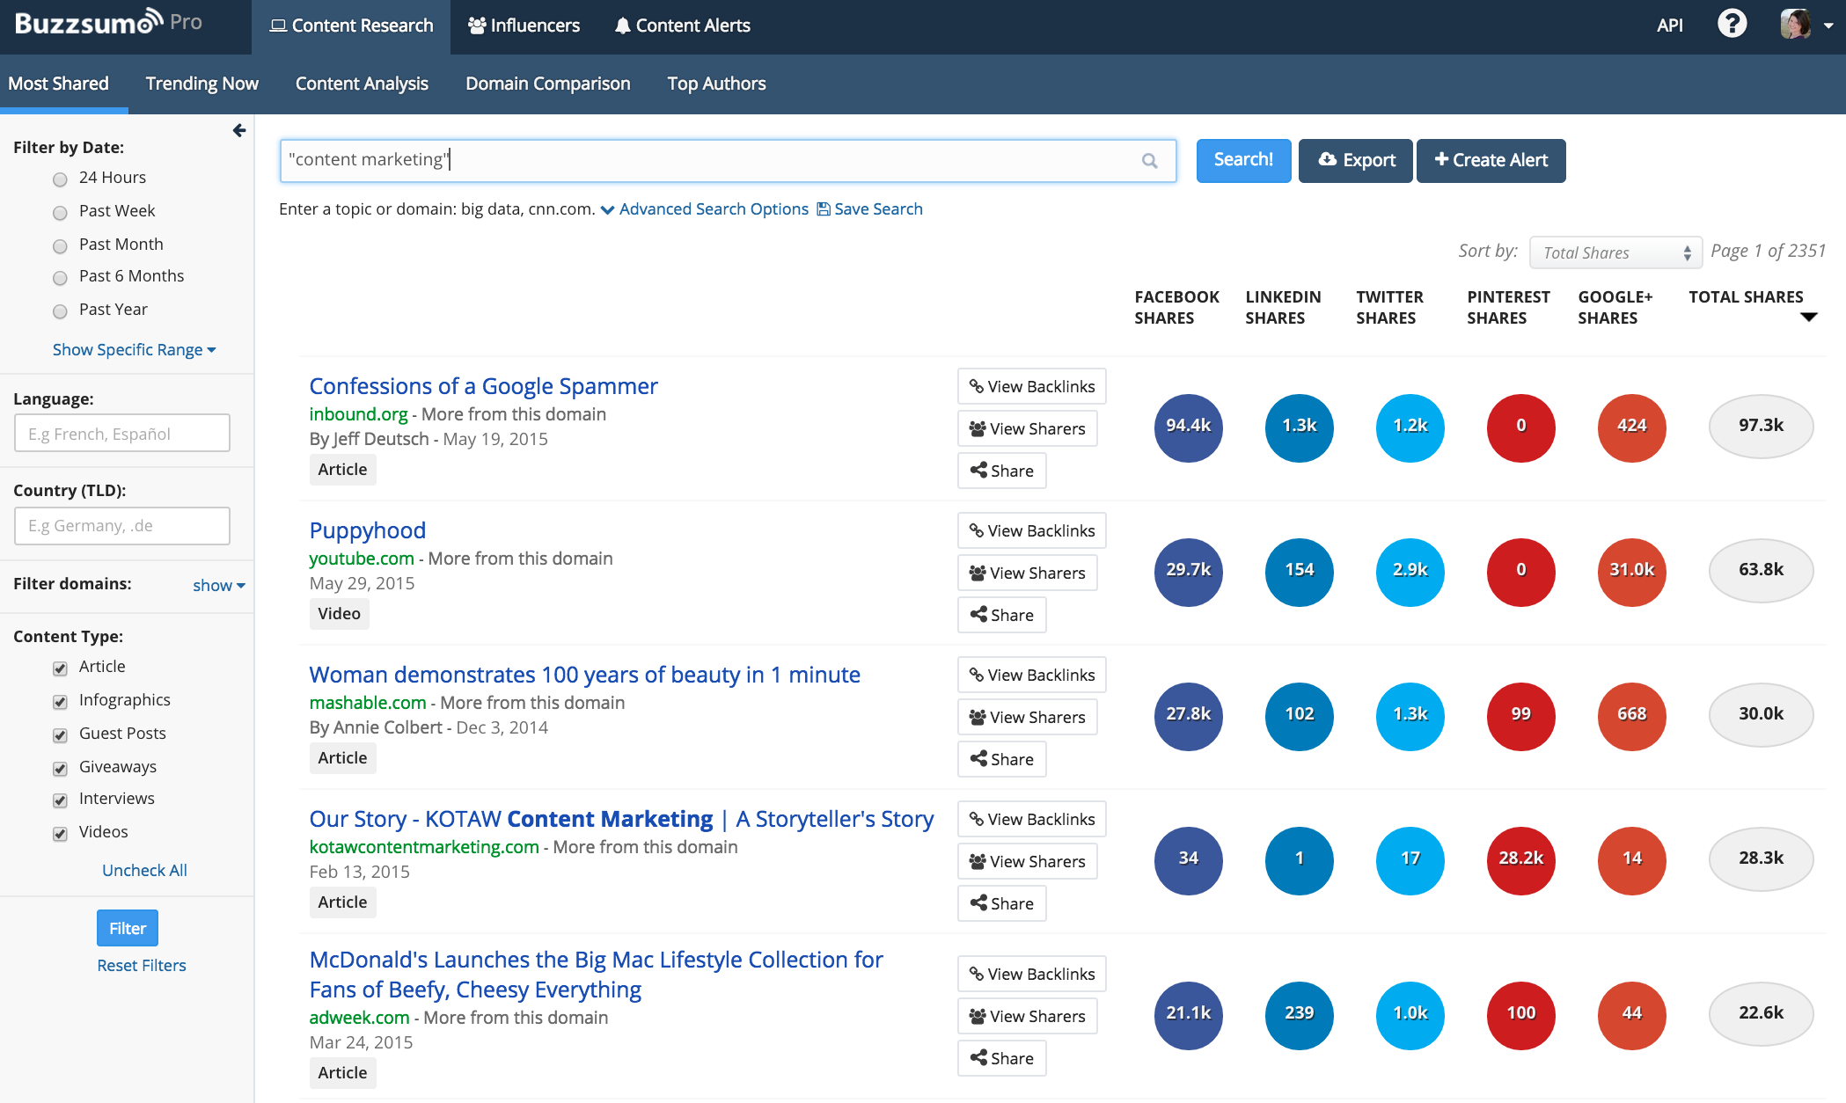This screenshot has width=1846, height=1103.
Task: Uncheck the Article content type
Action: tap(60, 668)
